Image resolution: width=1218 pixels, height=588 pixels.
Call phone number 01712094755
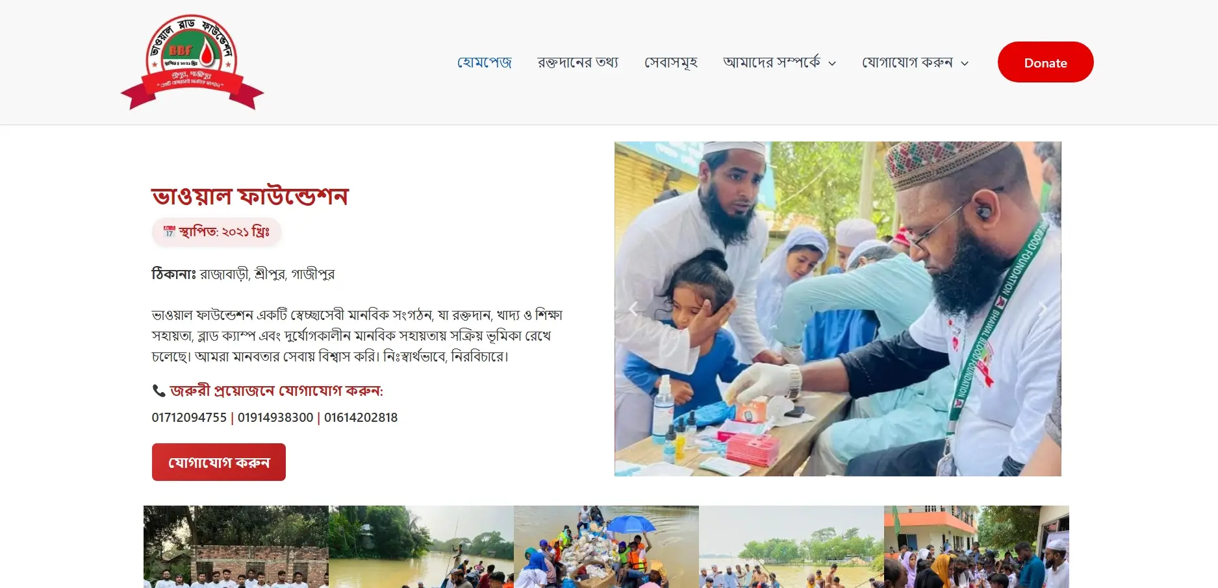[x=189, y=417]
